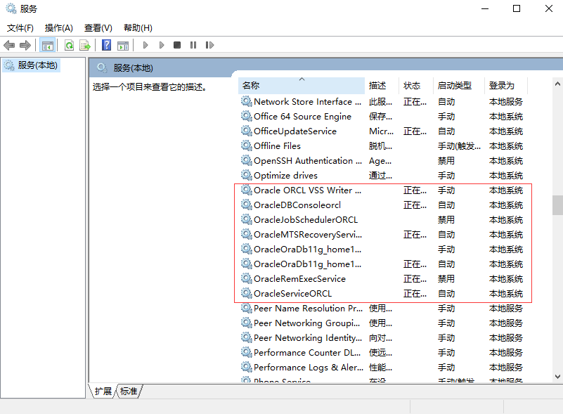Open the 帮助(H) menu
Screen dimensions: 563x414
pos(138,28)
